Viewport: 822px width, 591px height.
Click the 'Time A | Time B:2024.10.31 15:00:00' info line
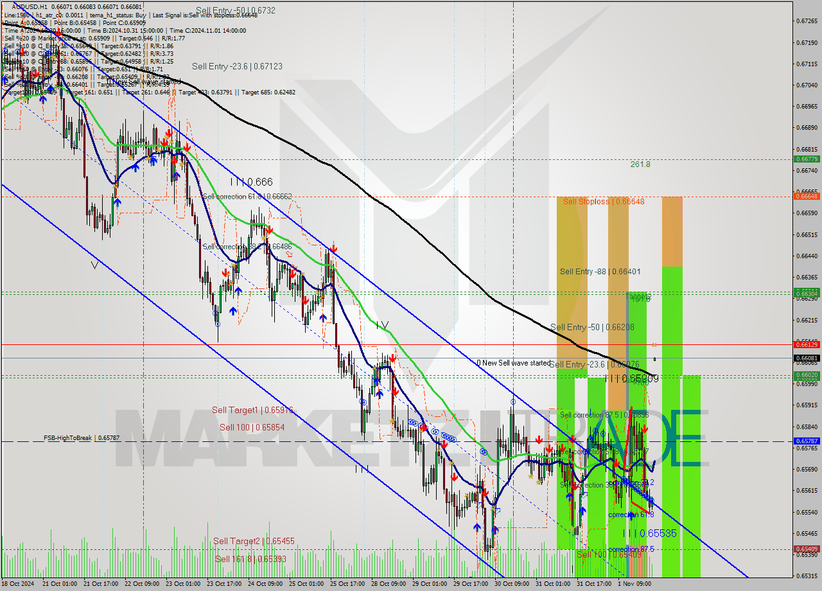tap(124, 30)
